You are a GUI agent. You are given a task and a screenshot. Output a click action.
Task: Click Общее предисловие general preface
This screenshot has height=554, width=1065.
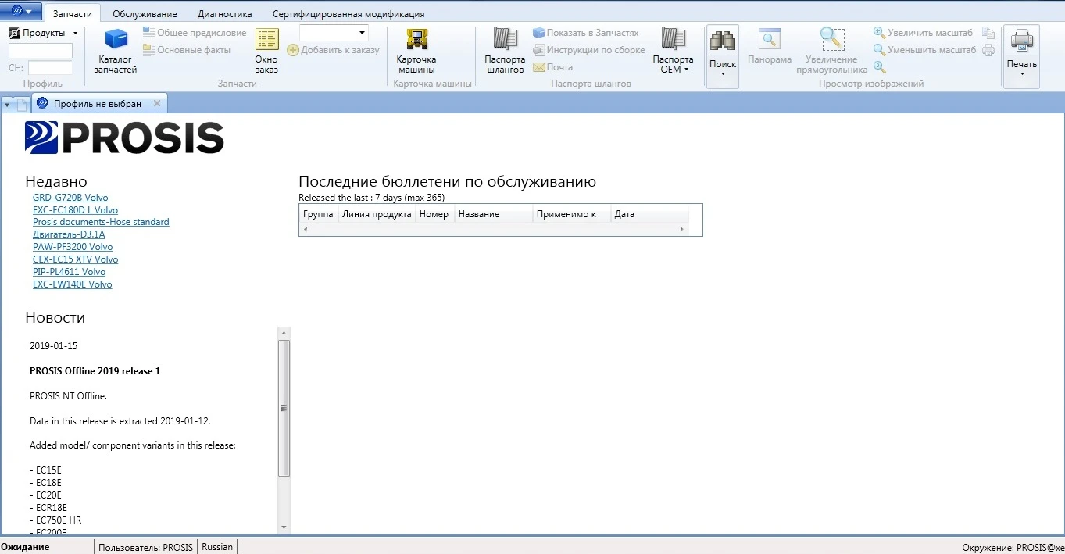195,33
